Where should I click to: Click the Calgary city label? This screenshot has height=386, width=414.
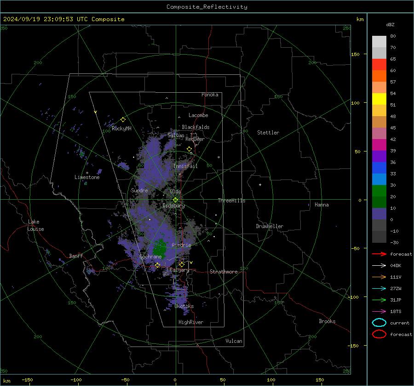click(x=179, y=270)
